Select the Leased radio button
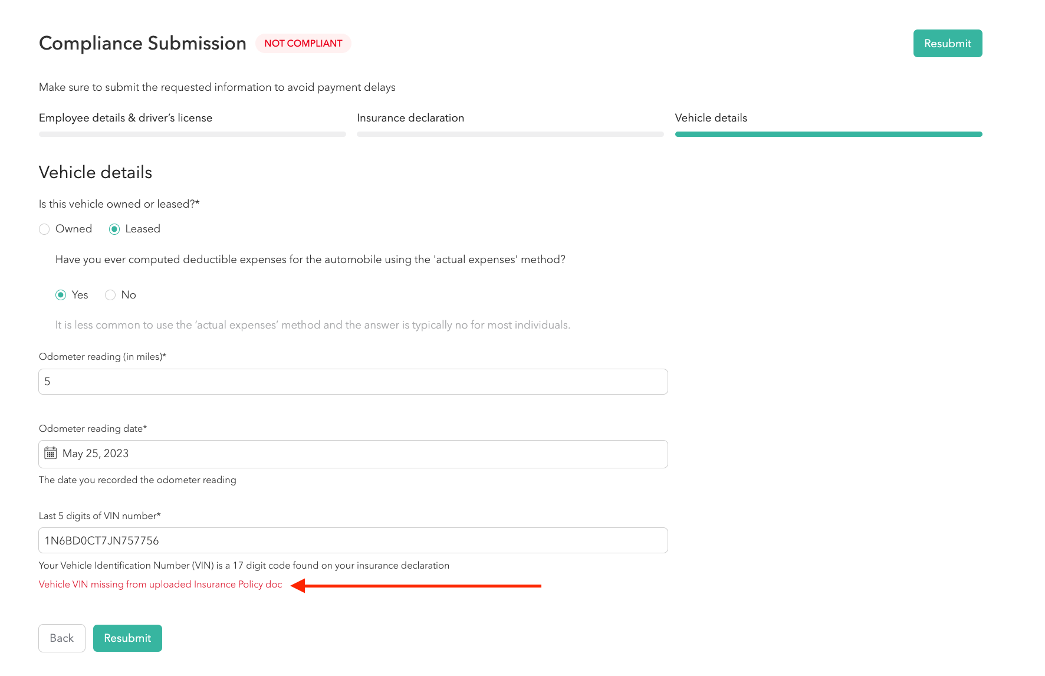Viewport: 1045px width, 676px height. (114, 229)
